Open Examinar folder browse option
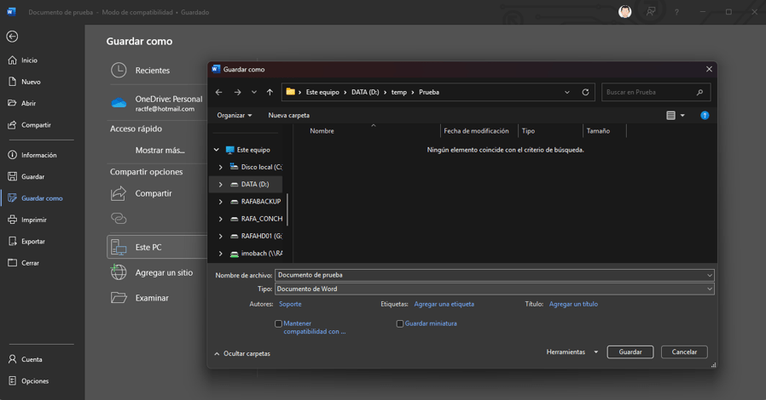766x400 pixels. pos(151,298)
